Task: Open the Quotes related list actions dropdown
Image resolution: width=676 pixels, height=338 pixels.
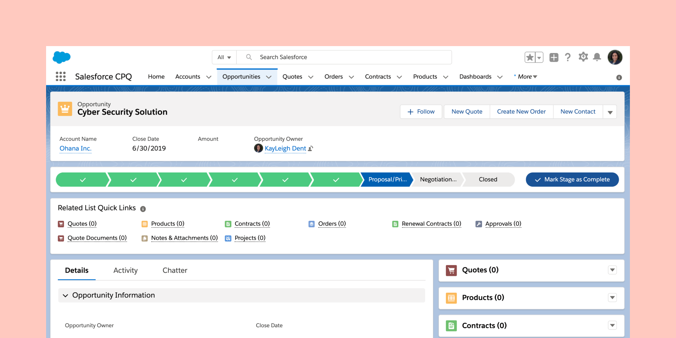Action: [613, 270]
